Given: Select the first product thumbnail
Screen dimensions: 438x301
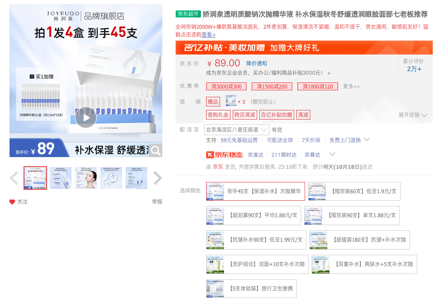Looking at the screenshot, I should [x=35, y=178].
